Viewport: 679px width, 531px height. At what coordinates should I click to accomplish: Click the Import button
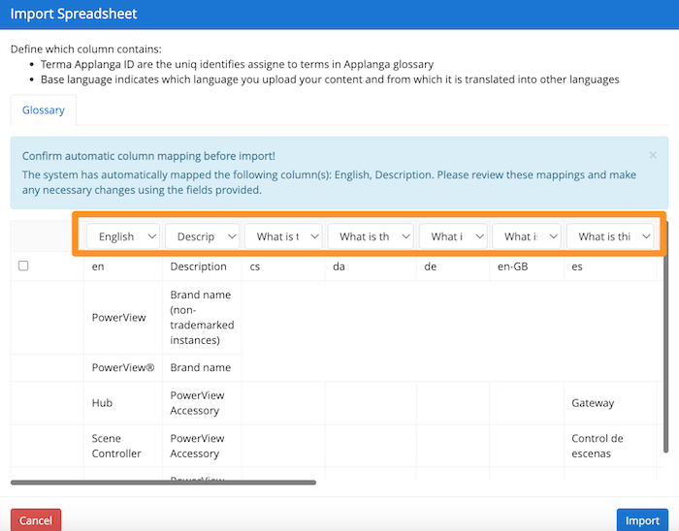click(x=641, y=520)
